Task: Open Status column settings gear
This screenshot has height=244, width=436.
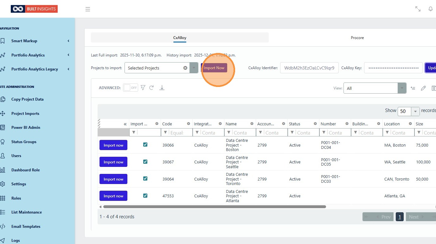Action: click(x=315, y=124)
